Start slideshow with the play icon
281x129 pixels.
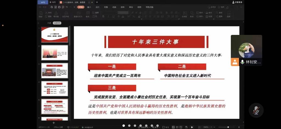pyautogui.click(x=192, y=127)
